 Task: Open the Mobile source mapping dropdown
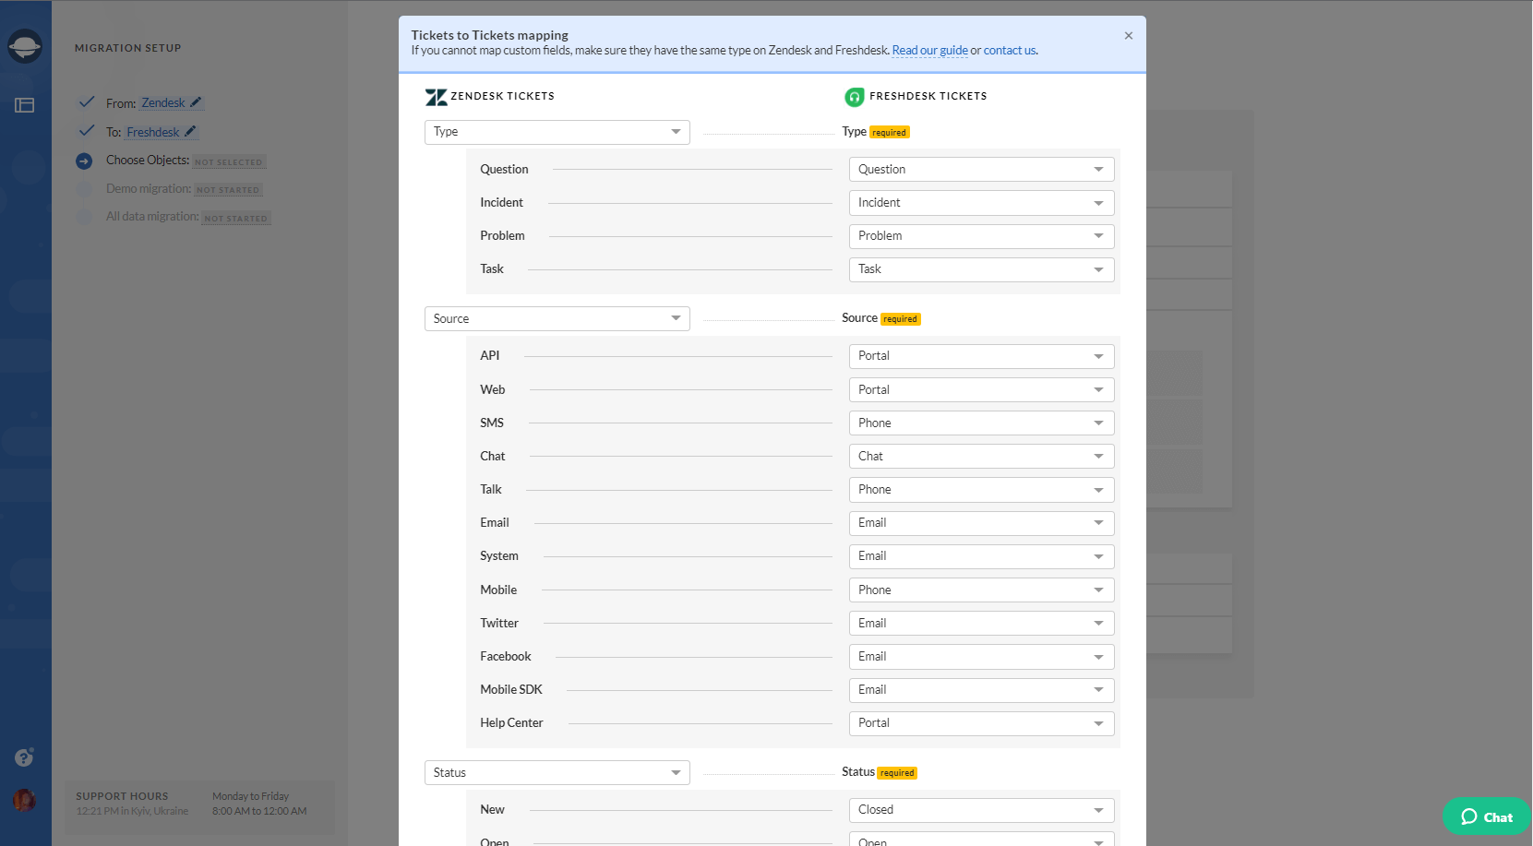tap(982, 590)
